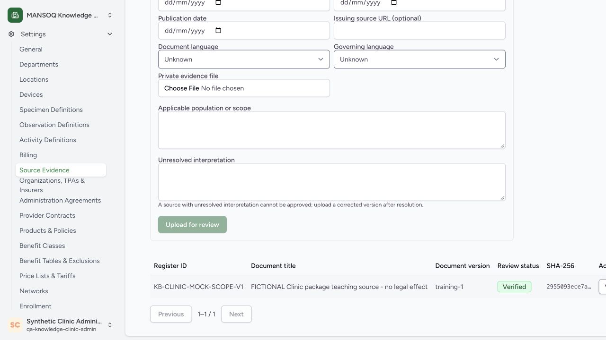Click the MANSOQ organization logo icon
606x340 pixels.
15,15
